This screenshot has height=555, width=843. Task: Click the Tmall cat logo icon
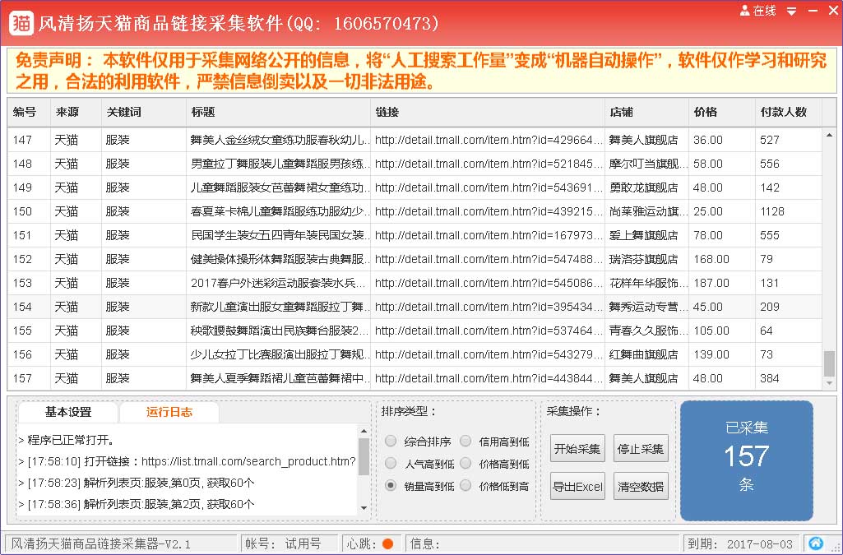pyautogui.click(x=21, y=22)
